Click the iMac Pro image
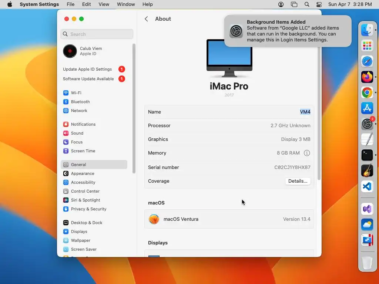The image size is (379, 284). pyautogui.click(x=229, y=58)
